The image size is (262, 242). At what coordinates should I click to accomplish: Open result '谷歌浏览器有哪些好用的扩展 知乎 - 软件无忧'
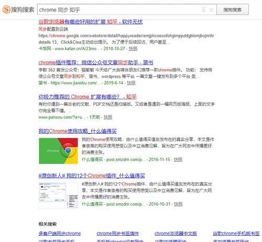(91, 22)
